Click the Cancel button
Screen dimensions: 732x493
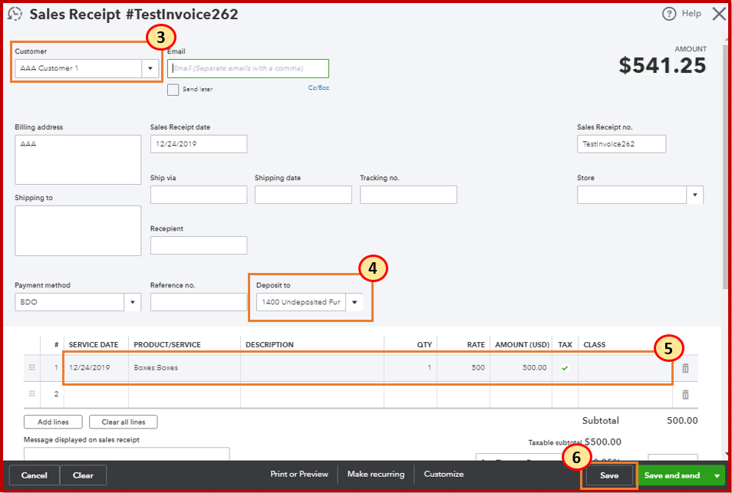coord(34,475)
